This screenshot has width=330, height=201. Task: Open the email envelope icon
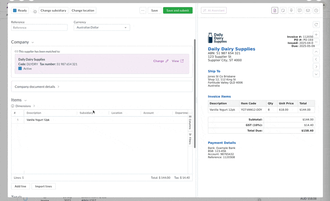pyautogui.click(x=308, y=11)
